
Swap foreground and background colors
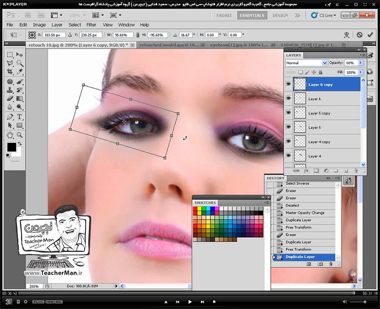pyautogui.click(x=20, y=144)
